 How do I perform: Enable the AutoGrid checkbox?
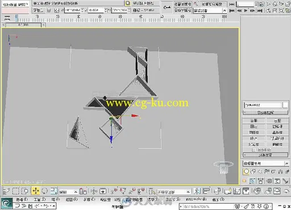click(x=253, y=150)
